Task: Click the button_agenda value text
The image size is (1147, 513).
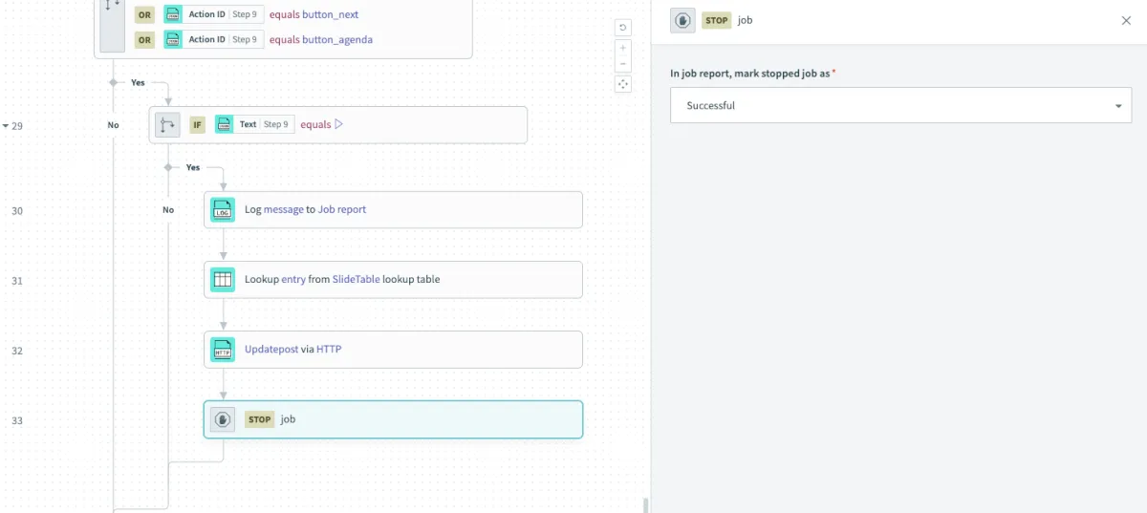Action: pos(337,40)
